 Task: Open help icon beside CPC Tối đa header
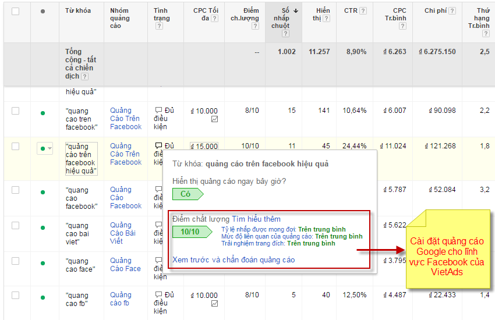point(214,18)
